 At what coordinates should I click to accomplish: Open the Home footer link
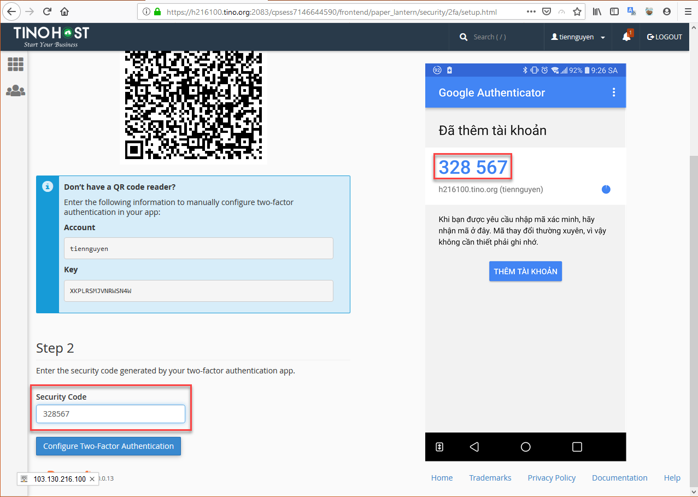point(442,478)
